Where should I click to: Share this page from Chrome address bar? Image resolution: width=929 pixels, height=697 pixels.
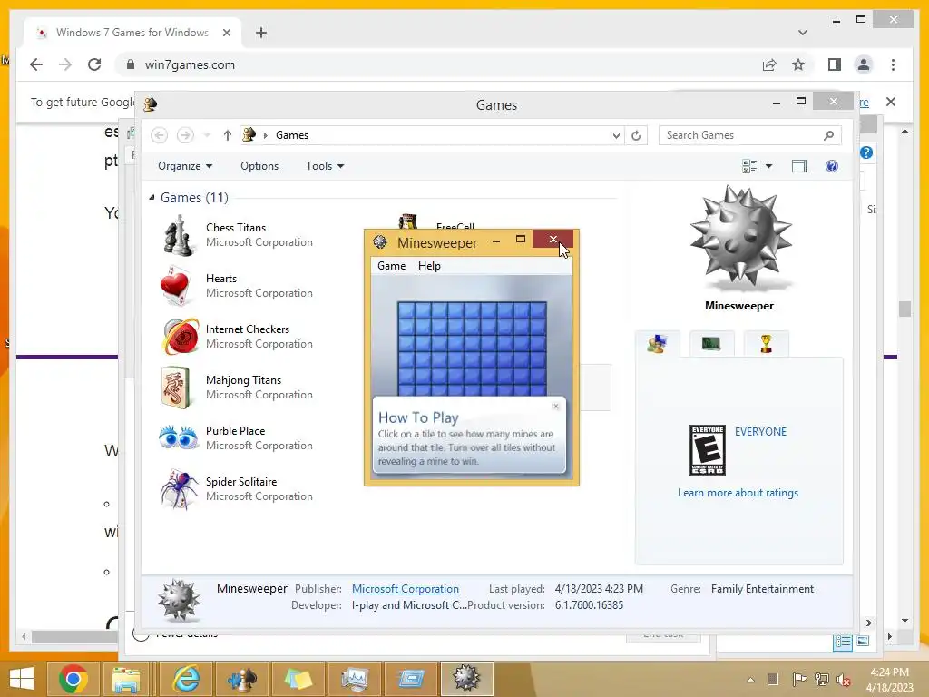click(769, 64)
